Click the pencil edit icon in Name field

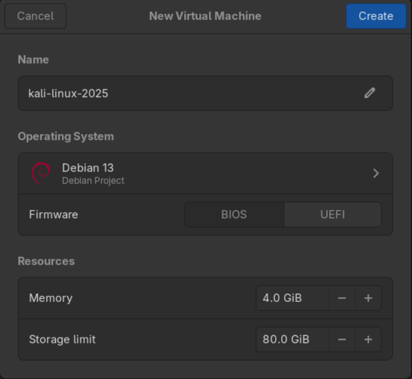point(370,93)
